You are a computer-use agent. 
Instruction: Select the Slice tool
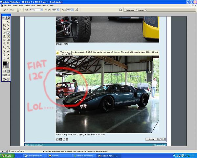8,29
